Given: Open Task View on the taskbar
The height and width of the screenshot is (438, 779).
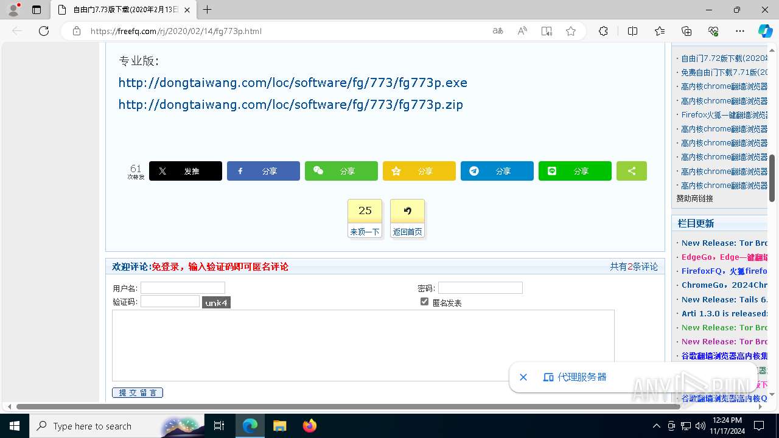Looking at the screenshot, I should tap(219, 426).
